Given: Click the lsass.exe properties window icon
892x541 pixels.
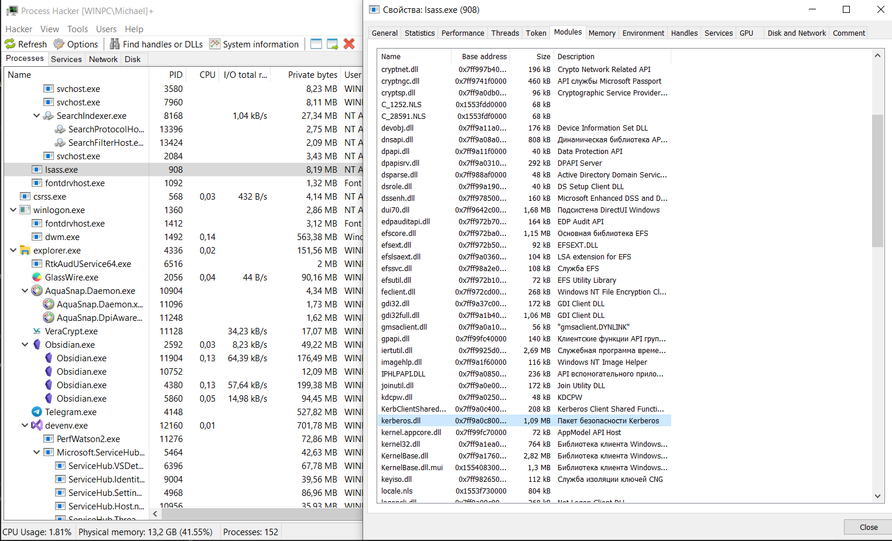Looking at the screenshot, I should 374,10.
